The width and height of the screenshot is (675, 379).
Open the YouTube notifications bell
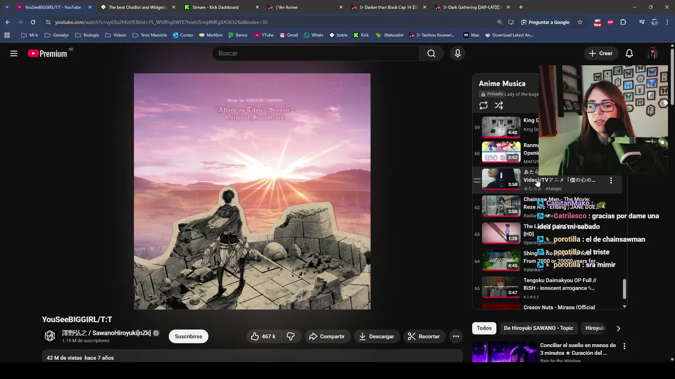coord(629,53)
